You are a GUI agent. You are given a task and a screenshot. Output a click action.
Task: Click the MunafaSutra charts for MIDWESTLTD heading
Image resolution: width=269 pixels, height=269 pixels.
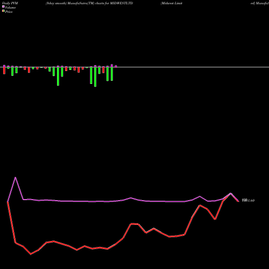click(x=89, y=3)
